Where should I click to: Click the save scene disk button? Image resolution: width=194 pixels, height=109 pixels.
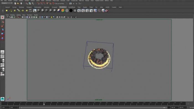[x=21, y=3]
